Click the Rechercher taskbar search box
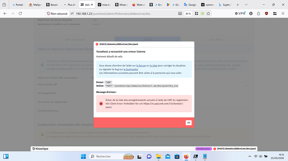This screenshot has width=288, height=161. click(112, 156)
